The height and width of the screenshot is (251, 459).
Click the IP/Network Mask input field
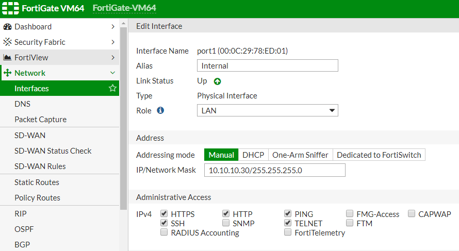click(275, 170)
